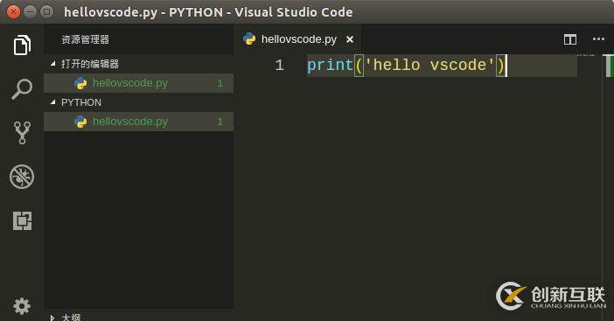This screenshot has width=614, height=321.
Task: Open the editor more actions ellipsis
Action: [598, 39]
